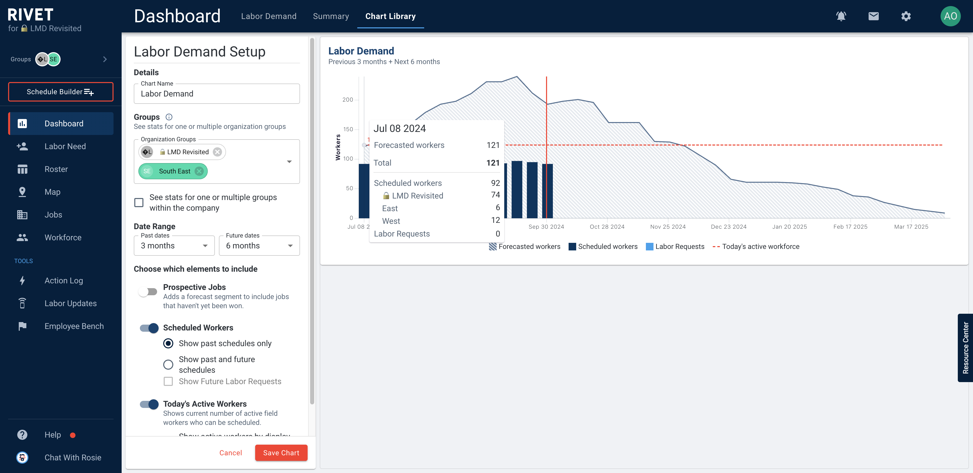This screenshot has height=473, width=973.
Task: Click the Labor Demand chart title
Action: pos(361,51)
